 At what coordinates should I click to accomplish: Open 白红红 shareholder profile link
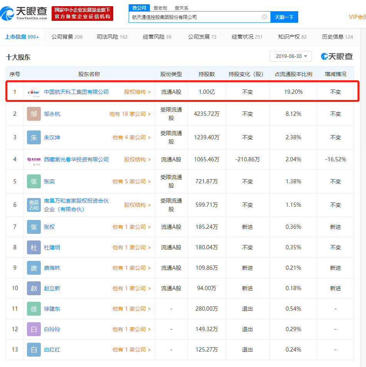(52, 350)
